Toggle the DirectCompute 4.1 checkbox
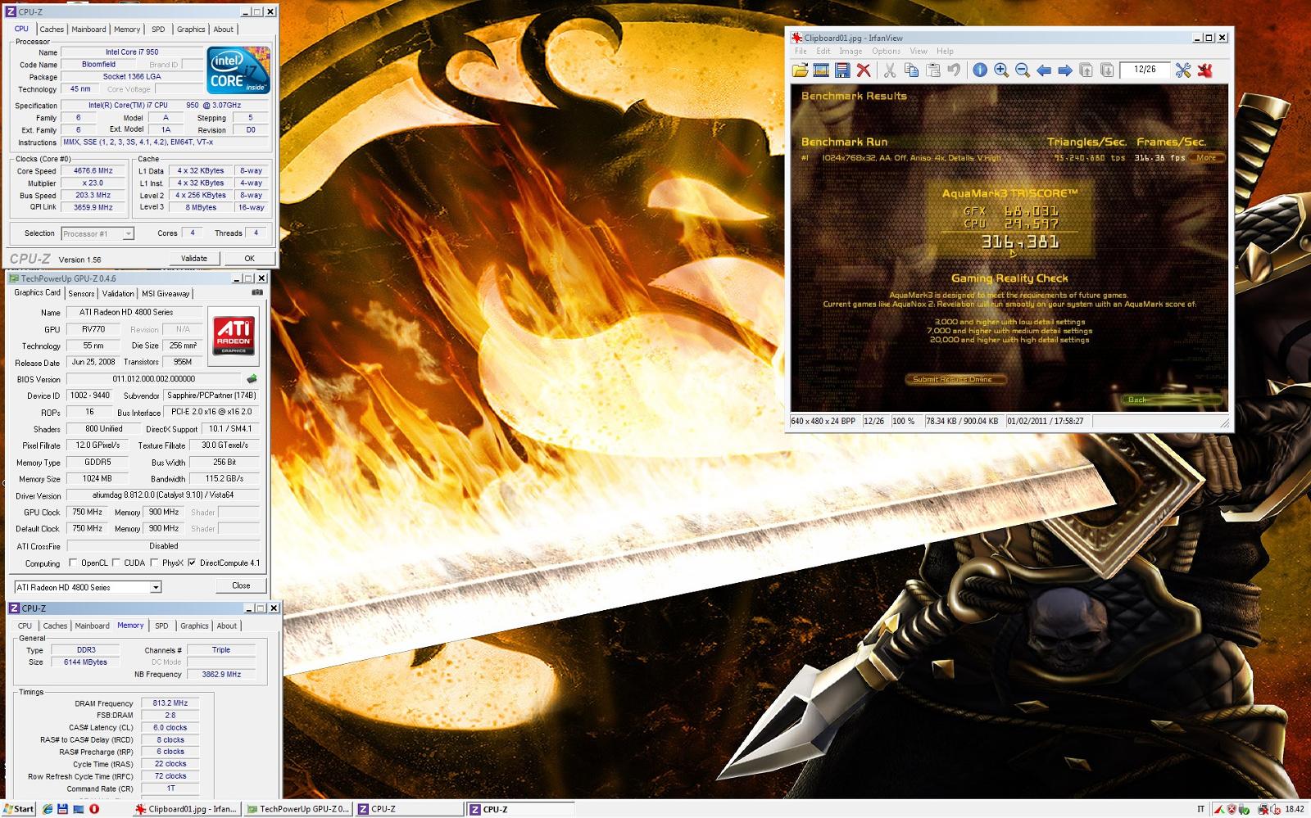The height and width of the screenshot is (818, 1311). (192, 563)
